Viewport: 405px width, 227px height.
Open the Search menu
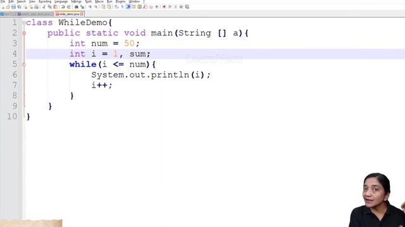coord(21,1)
